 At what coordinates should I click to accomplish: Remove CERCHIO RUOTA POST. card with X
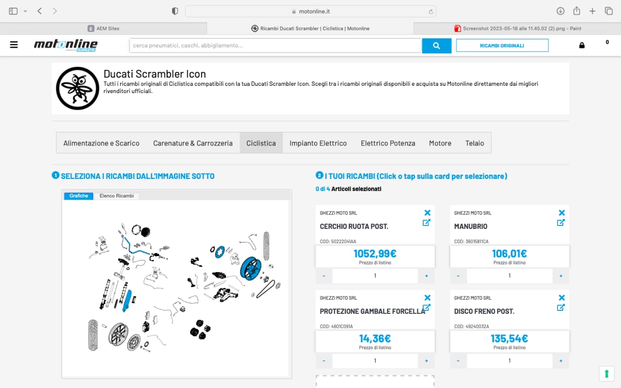(x=427, y=213)
